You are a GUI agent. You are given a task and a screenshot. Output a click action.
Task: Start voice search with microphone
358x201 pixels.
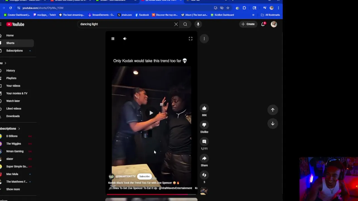(198, 24)
